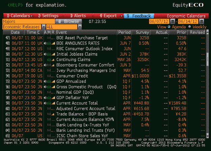The image size is (211, 151).
Task: Click the green HELP key label
Action: click(x=15, y=5)
